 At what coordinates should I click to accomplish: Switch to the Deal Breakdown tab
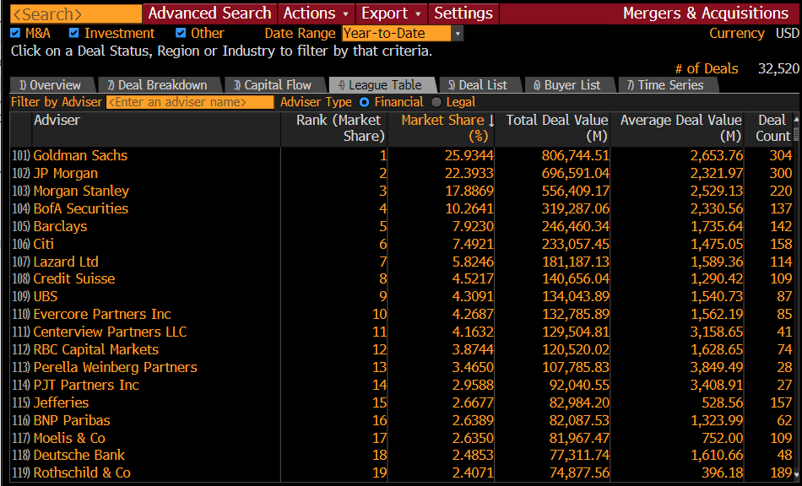pyautogui.click(x=159, y=85)
